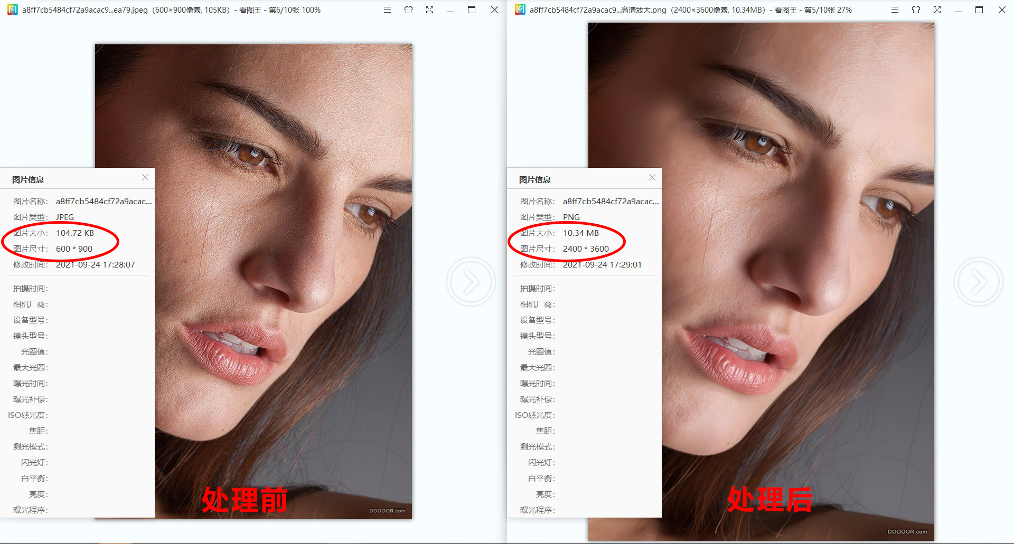Open the hamburger menu in the right PNG viewer window
1014x544 pixels.
point(895,10)
